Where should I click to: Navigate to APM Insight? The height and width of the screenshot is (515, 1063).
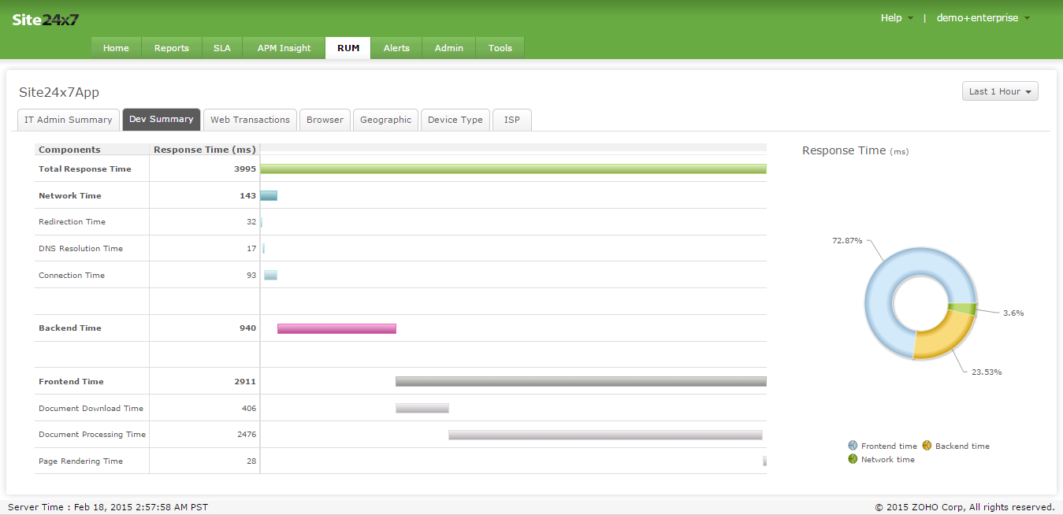tap(284, 48)
